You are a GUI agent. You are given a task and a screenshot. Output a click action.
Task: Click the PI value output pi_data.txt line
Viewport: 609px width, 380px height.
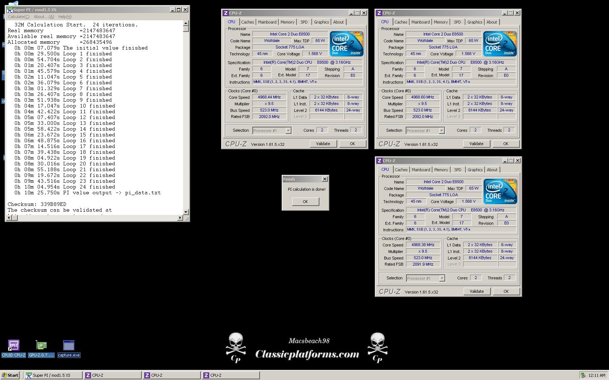(87, 193)
